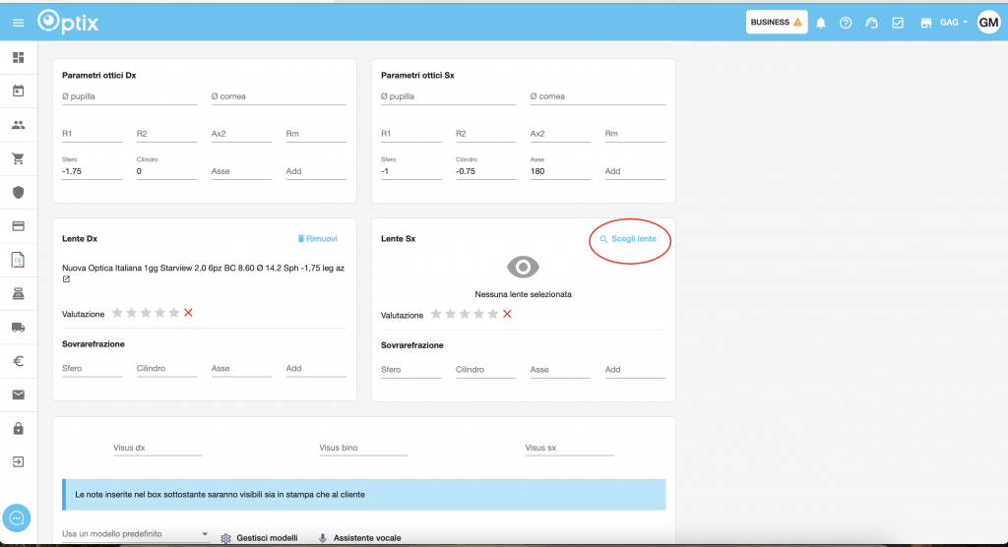The width and height of the screenshot is (1008, 547).
Task: Open the delivery truck sidebar icon
Action: [18, 327]
